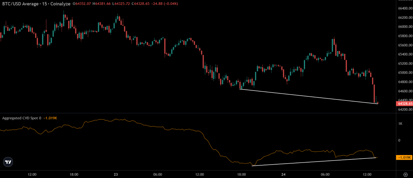Click the 06:00 label after date 23
This screenshot has width=413, height=178.
158,174
